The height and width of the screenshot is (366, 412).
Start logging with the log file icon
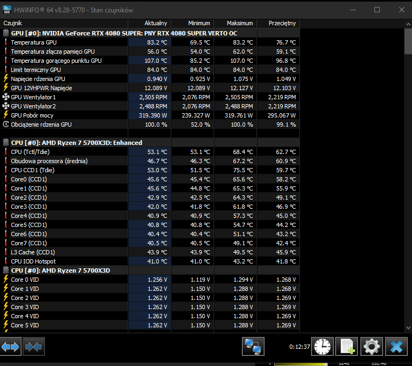pos(348,347)
